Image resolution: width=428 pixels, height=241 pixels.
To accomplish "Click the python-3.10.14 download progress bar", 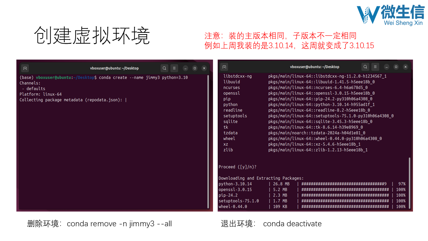I will pyautogui.click(x=344, y=184).
